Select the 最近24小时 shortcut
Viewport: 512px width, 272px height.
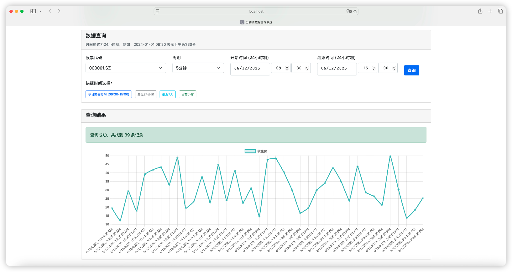[x=146, y=94]
